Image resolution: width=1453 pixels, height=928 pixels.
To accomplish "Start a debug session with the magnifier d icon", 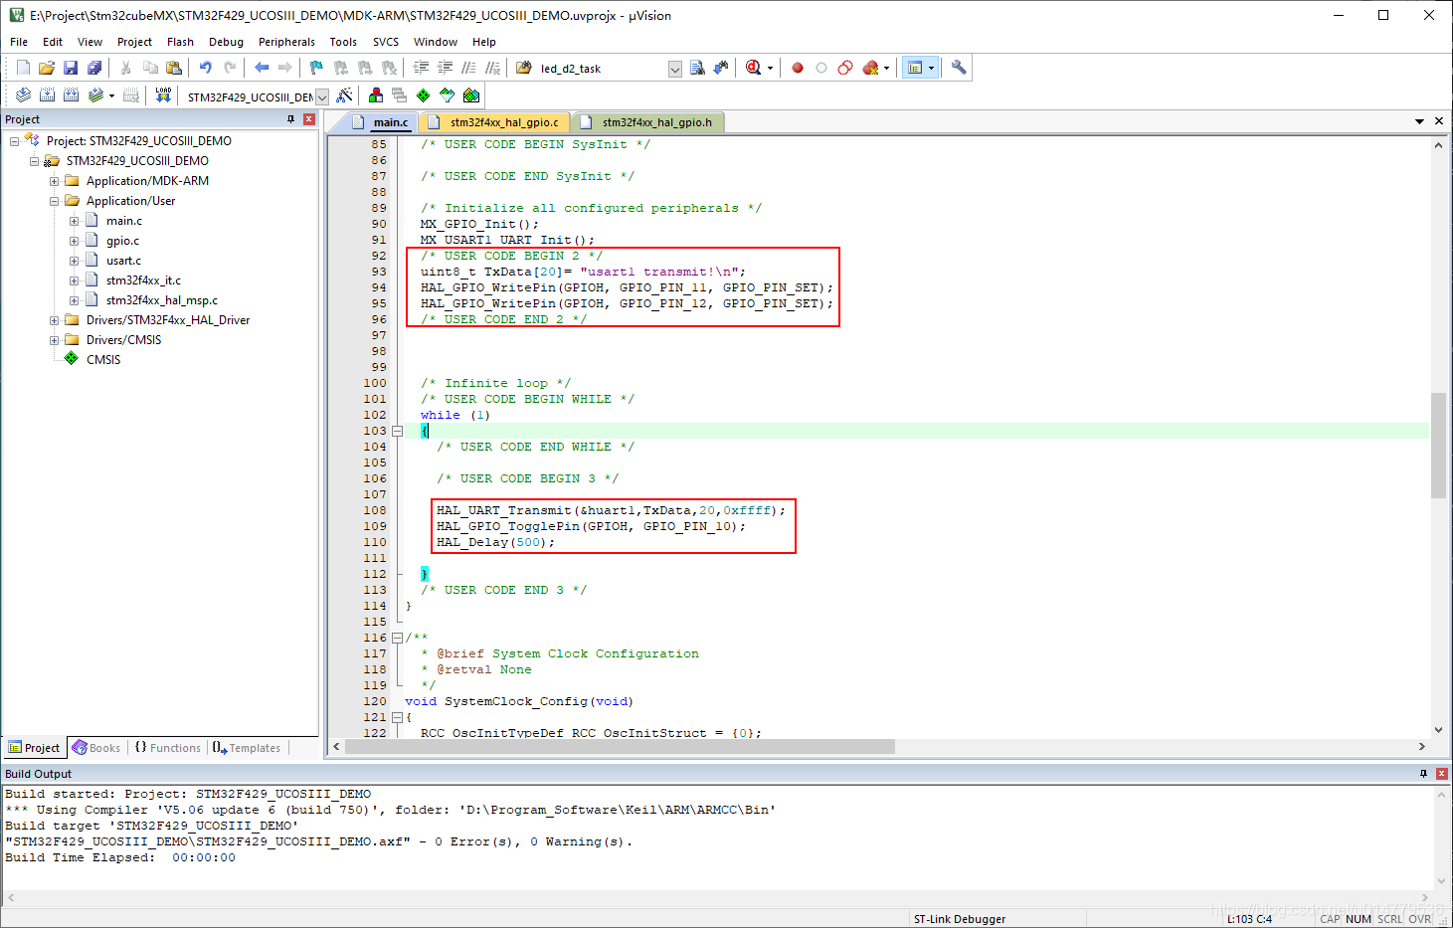I will click(x=754, y=68).
